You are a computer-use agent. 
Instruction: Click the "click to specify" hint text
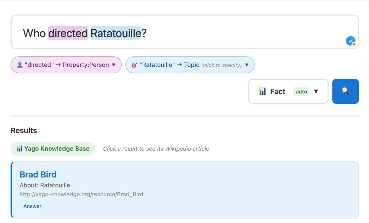[x=221, y=65]
